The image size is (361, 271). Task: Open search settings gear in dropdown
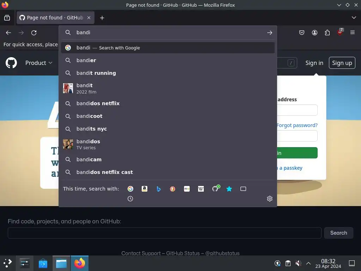click(x=270, y=199)
